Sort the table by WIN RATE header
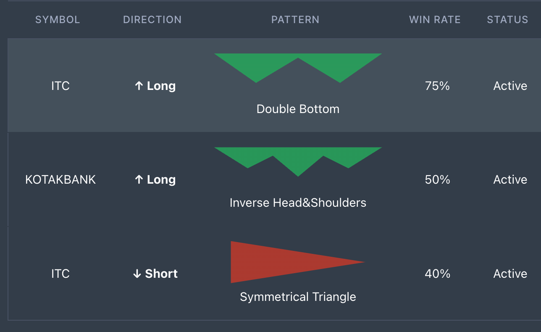The width and height of the screenshot is (541, 332). coord(435,20)
